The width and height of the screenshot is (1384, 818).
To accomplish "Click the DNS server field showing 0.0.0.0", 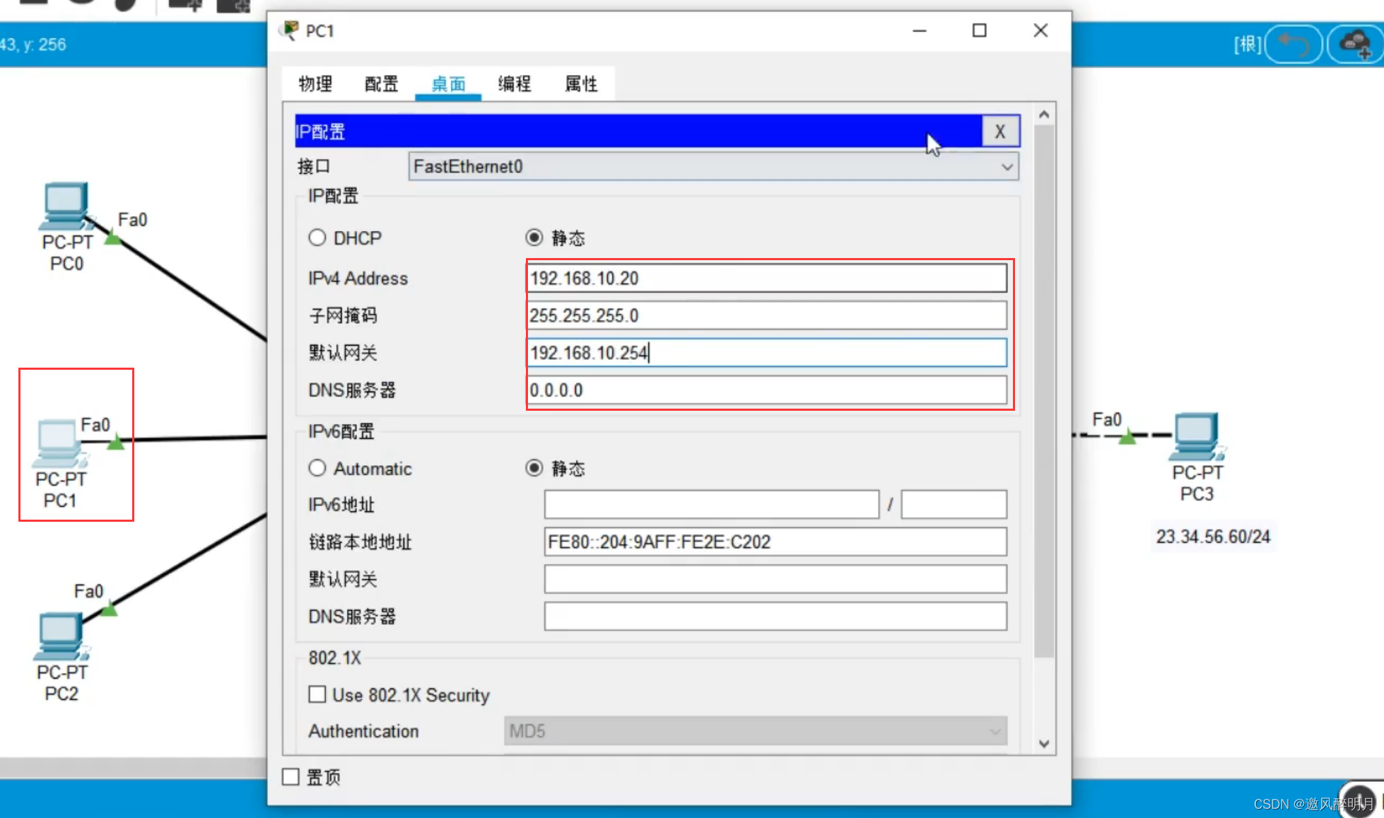I will point(767,390).
